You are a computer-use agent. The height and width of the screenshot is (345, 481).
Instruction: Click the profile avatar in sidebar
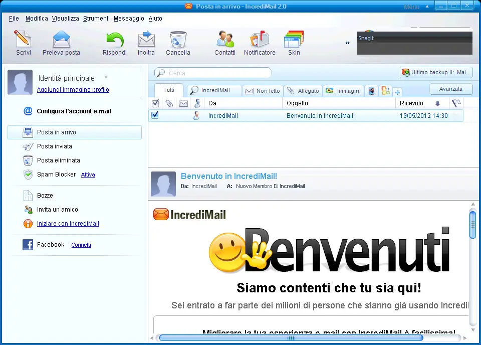coord(20,82)
